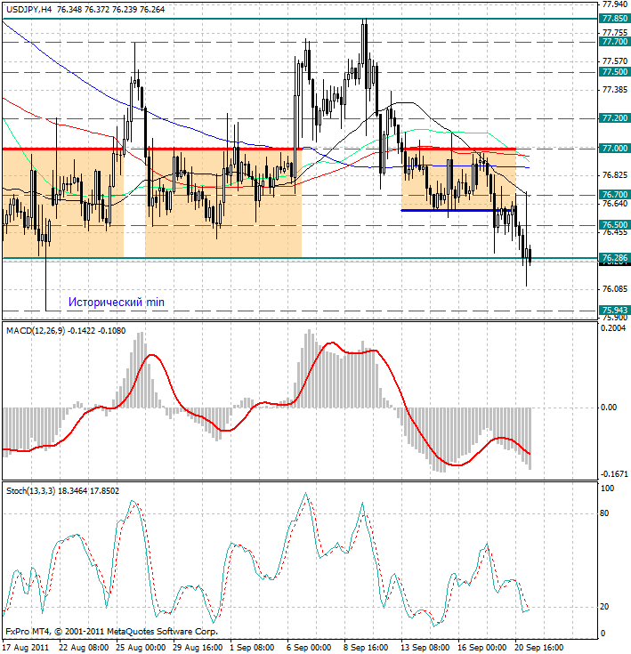The width and height of the screenshot is (631, 654).
Task: Click the 75.943 price level label
Action: tap(615, 310)
